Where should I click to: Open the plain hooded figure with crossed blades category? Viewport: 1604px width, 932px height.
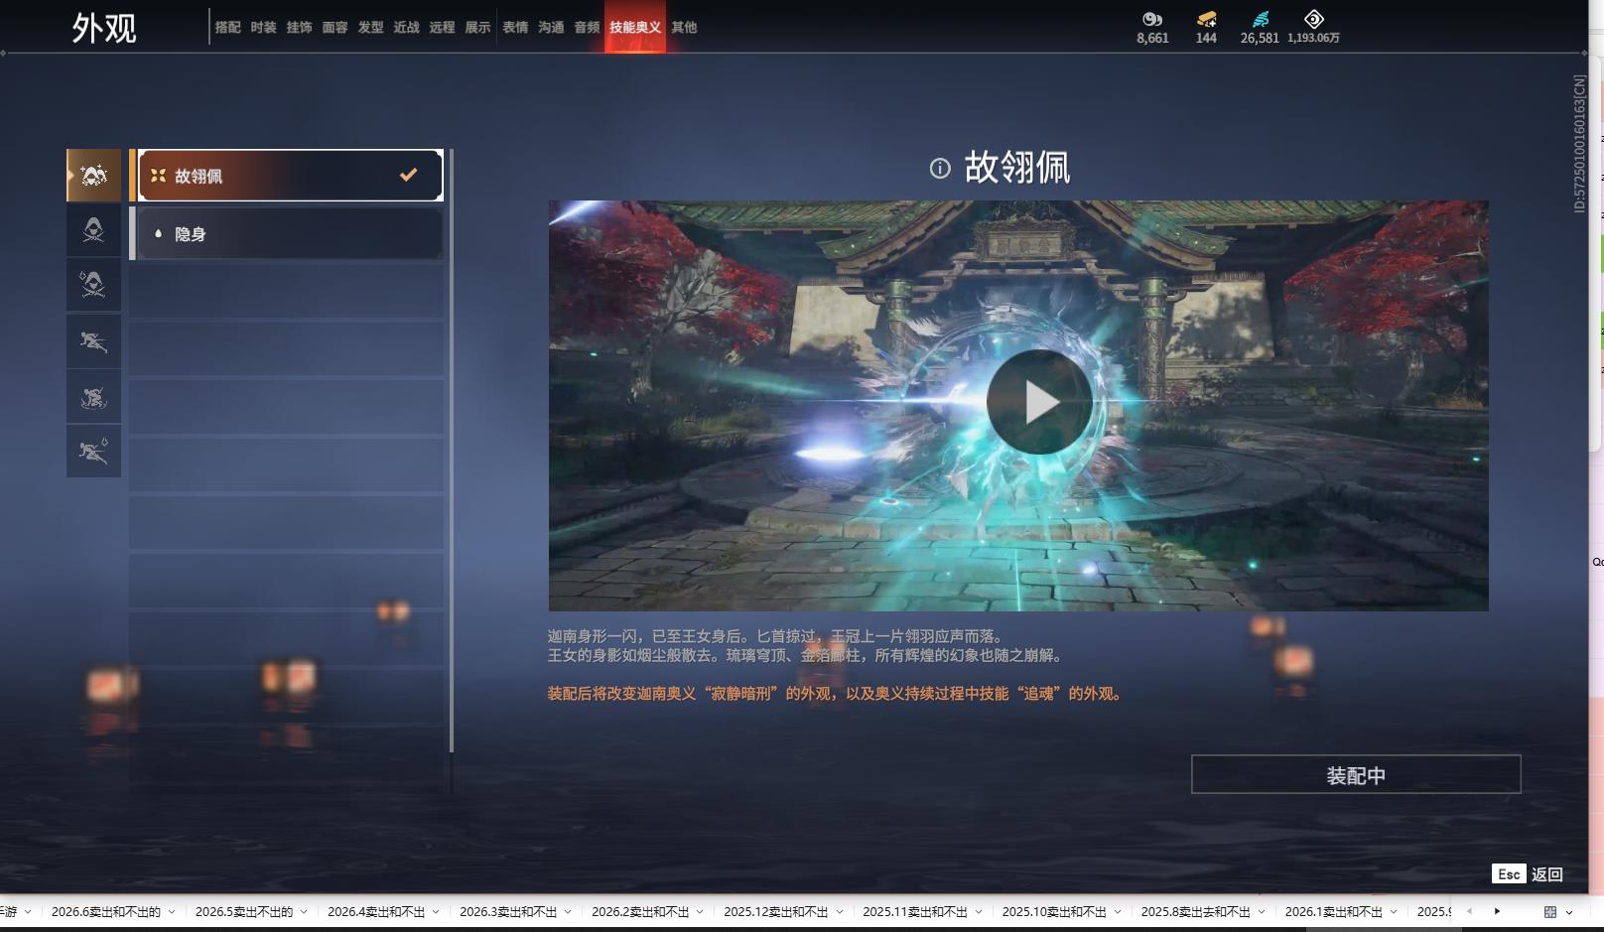point(93,230)
